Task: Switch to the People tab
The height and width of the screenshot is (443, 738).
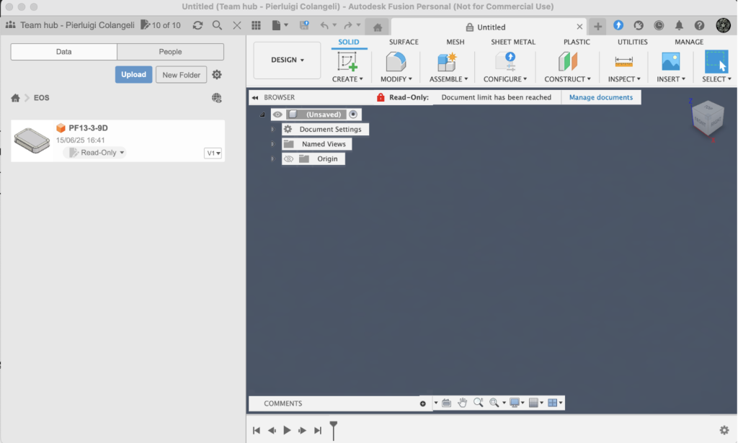Action: (x=170, y=52)
